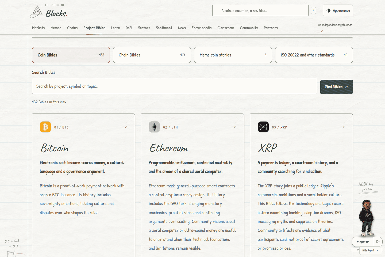This screenshot has width=385, height=257.
Task: Open the Memes menu item
Action: click(56, 28)
